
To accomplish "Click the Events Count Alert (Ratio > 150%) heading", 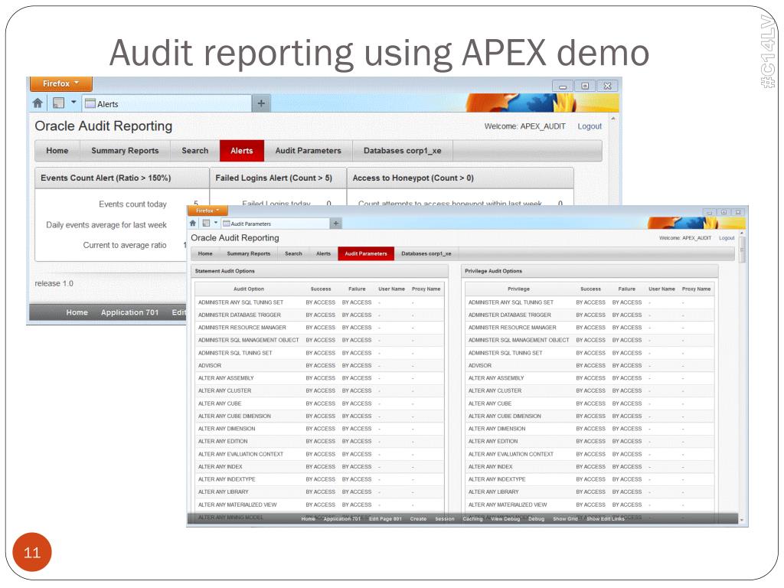I will point(106,178).
